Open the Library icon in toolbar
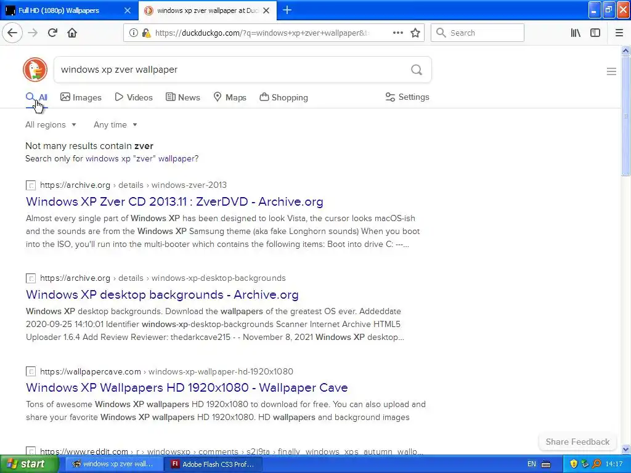The image size is (631, 473). (576, 33)
